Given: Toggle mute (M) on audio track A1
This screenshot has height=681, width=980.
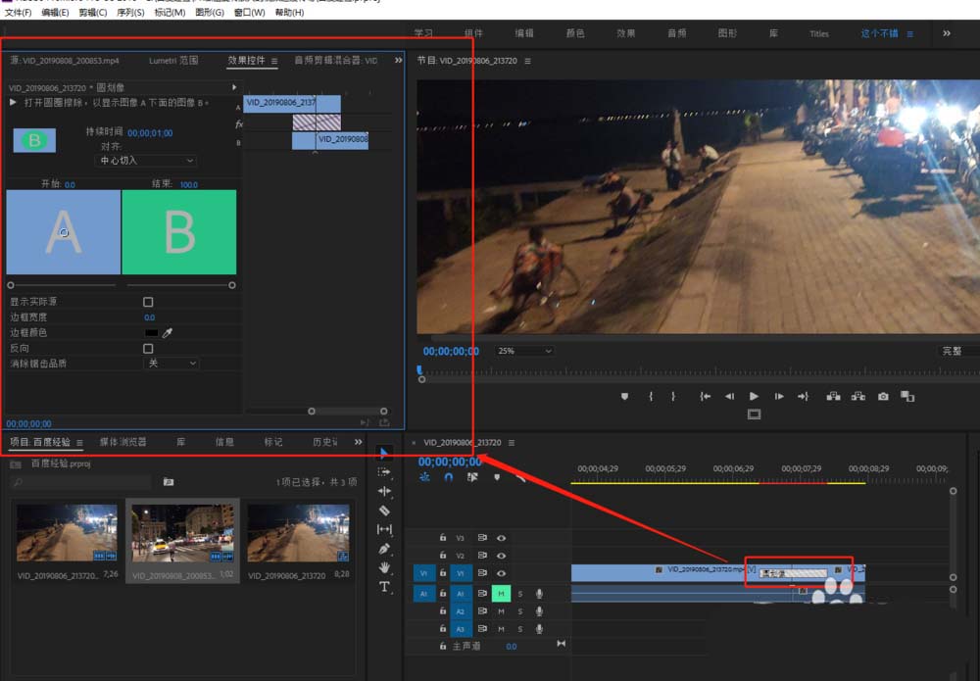Looking at the screenshot, I should (x=501, y=594).
